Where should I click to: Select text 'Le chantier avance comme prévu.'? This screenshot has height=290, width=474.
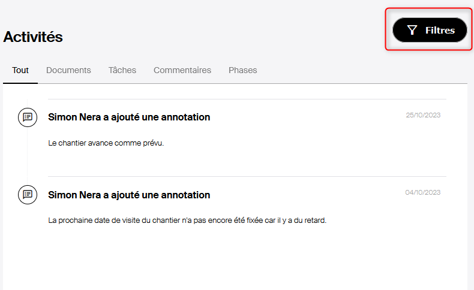click(x=106, y=143)
